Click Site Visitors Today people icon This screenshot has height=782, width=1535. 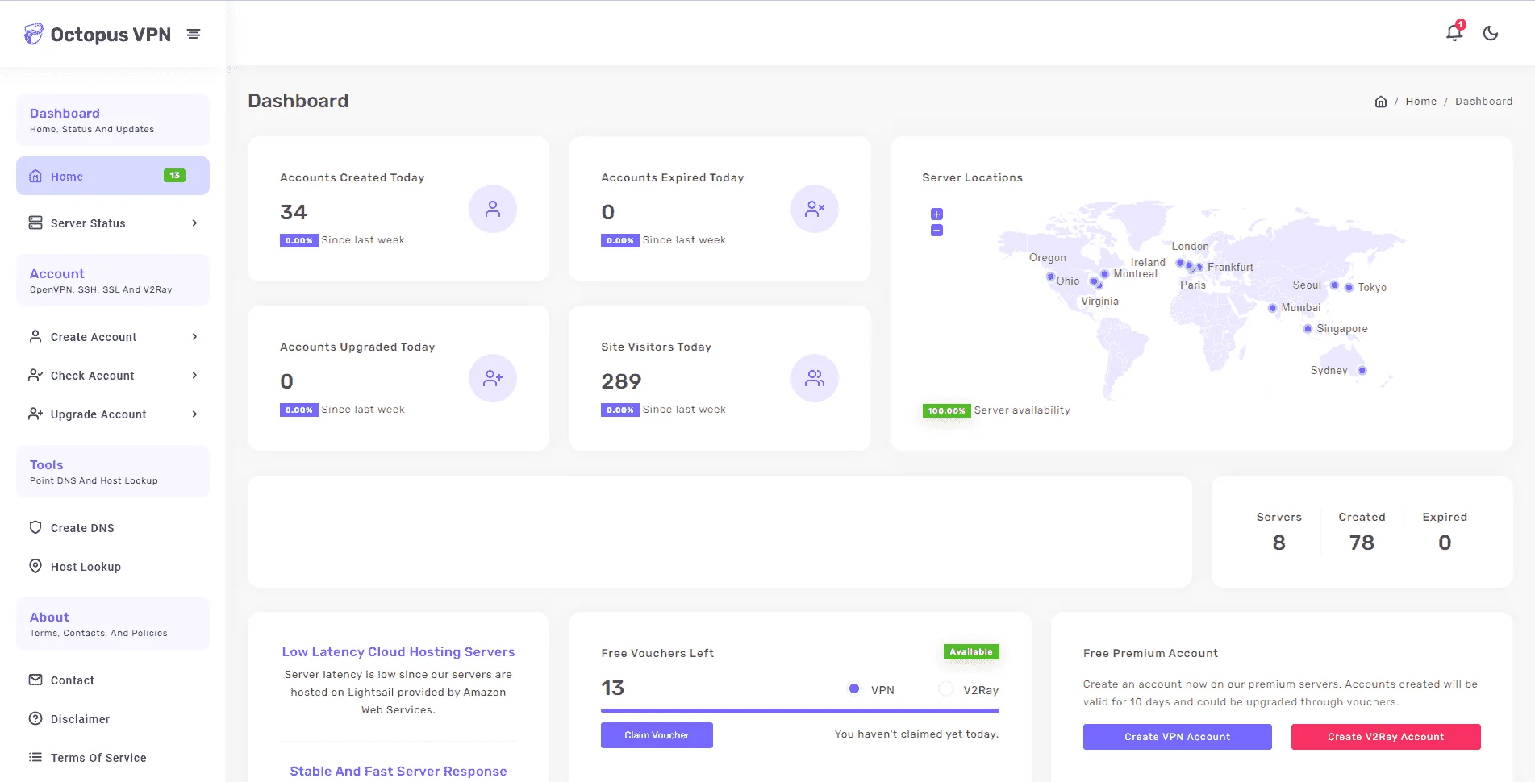tap(815, 378)
